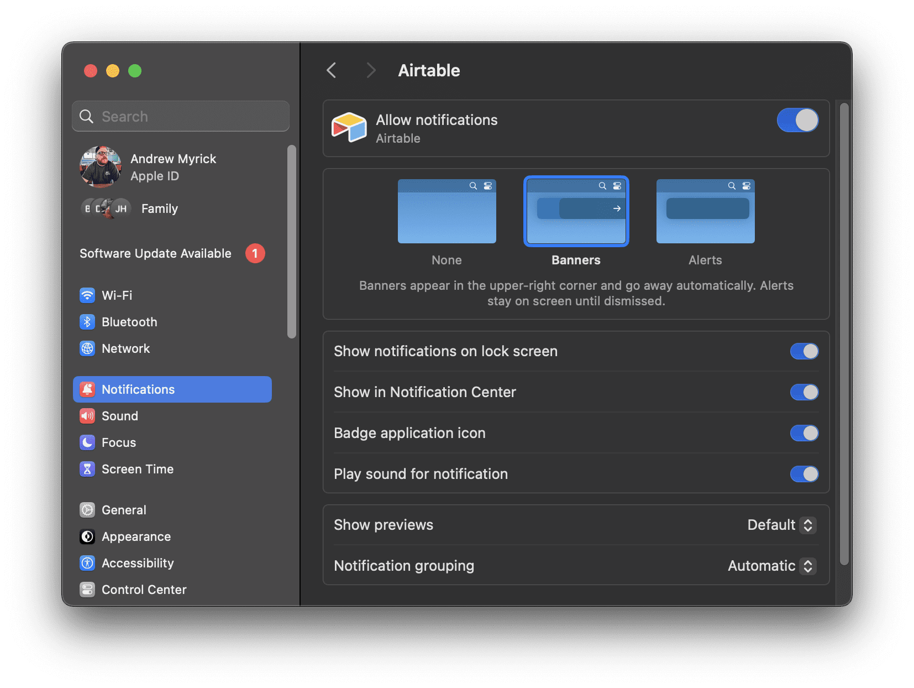Go forward with the right chevron
The height and width of the screenshot is (688, 914).
(x=371, y=70)
